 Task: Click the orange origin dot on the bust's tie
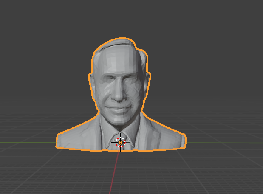click(x=120, y=143)
